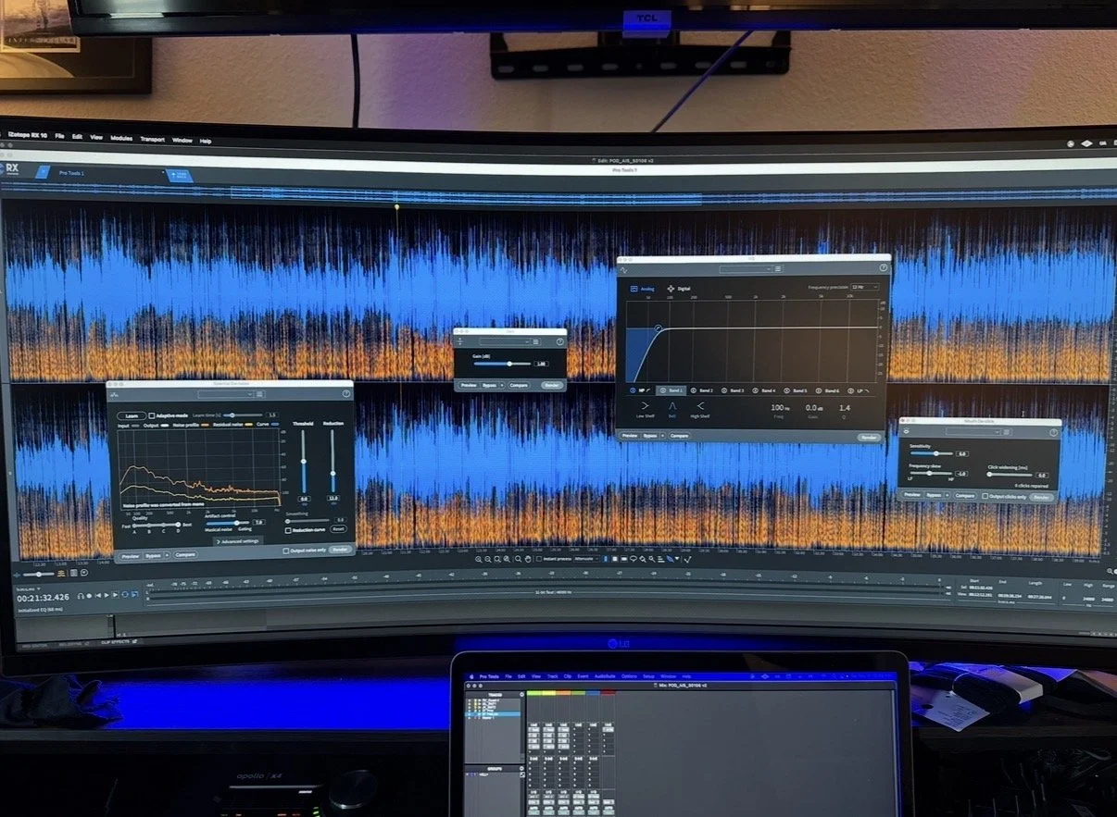Image resolution: width=1117 pixels, height=817 pixels.
Task: Open the Transport menu in RX
Action: [152, 139]
